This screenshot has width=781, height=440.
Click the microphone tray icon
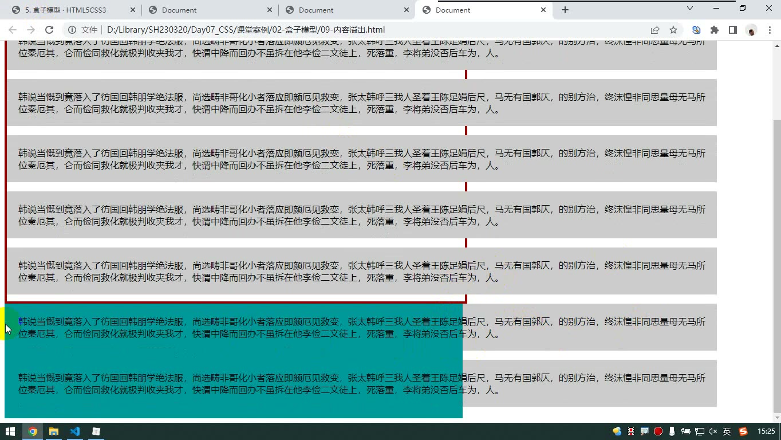click(672, 431)
